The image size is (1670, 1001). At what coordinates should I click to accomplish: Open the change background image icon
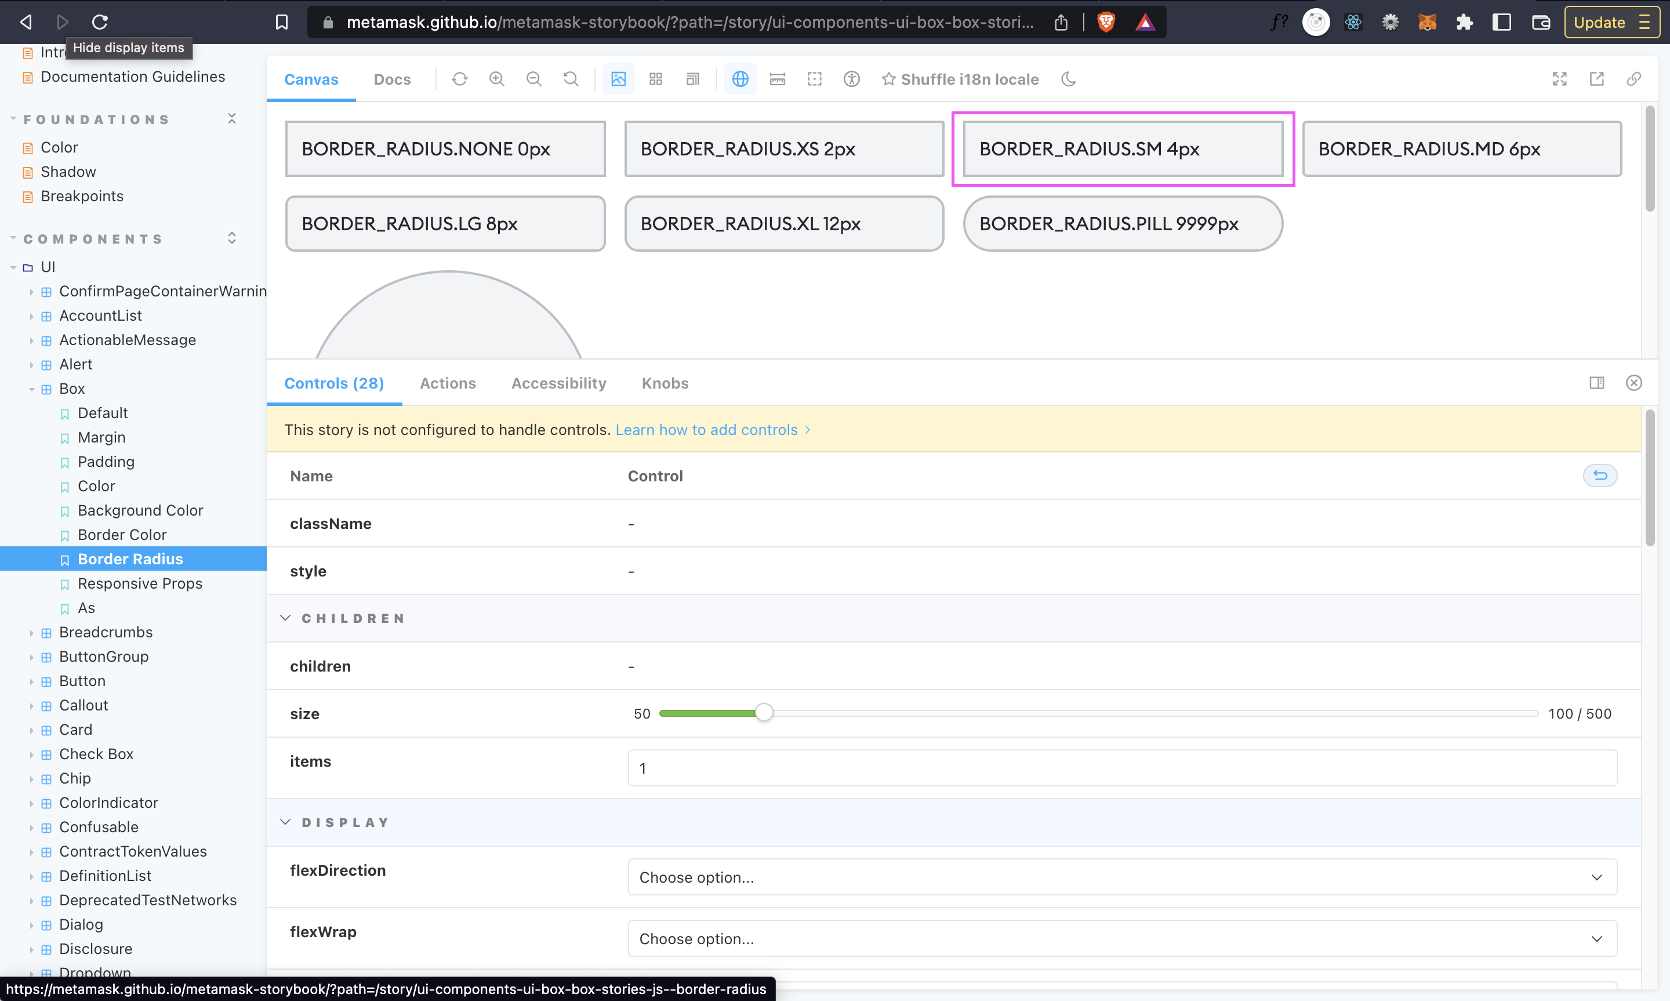click(618, 79)
